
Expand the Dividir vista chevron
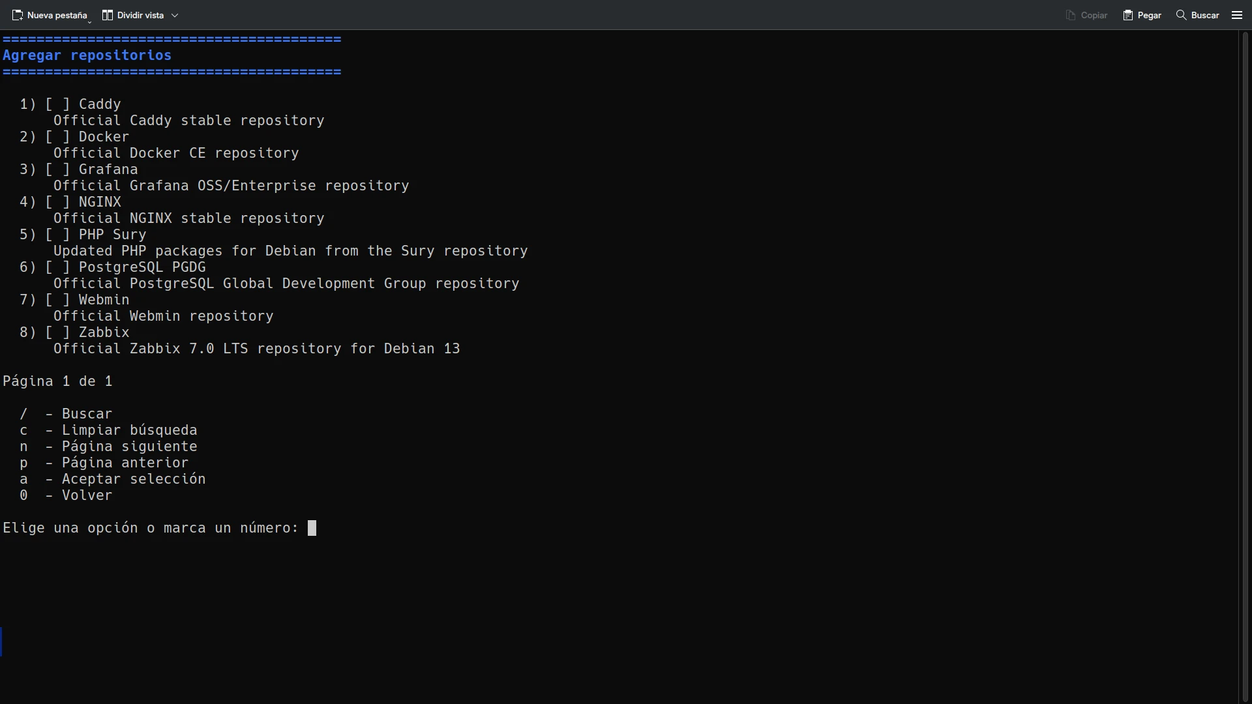pos(175,15)
